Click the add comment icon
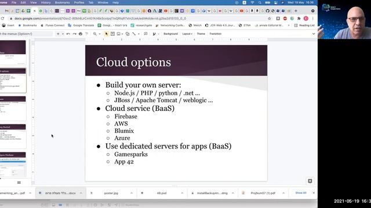Image resolution: width=371 pixels, height=208 pixels. [146, 34]
